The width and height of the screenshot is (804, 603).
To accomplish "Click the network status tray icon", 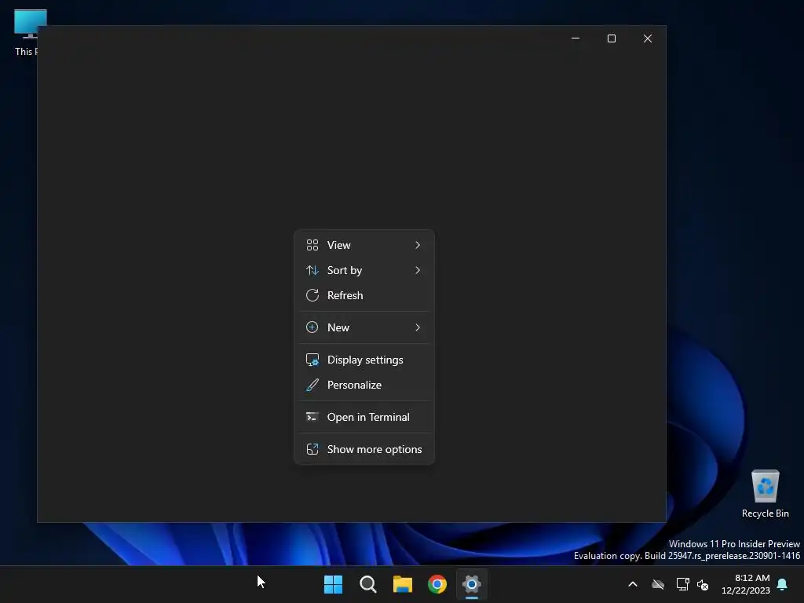I will point(682,584).
